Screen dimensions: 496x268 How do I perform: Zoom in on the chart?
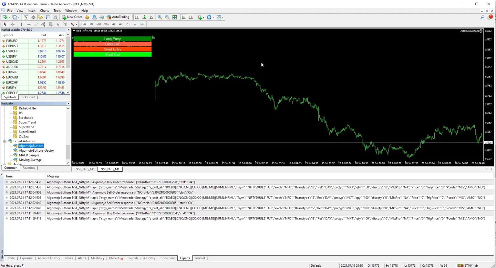160,17
